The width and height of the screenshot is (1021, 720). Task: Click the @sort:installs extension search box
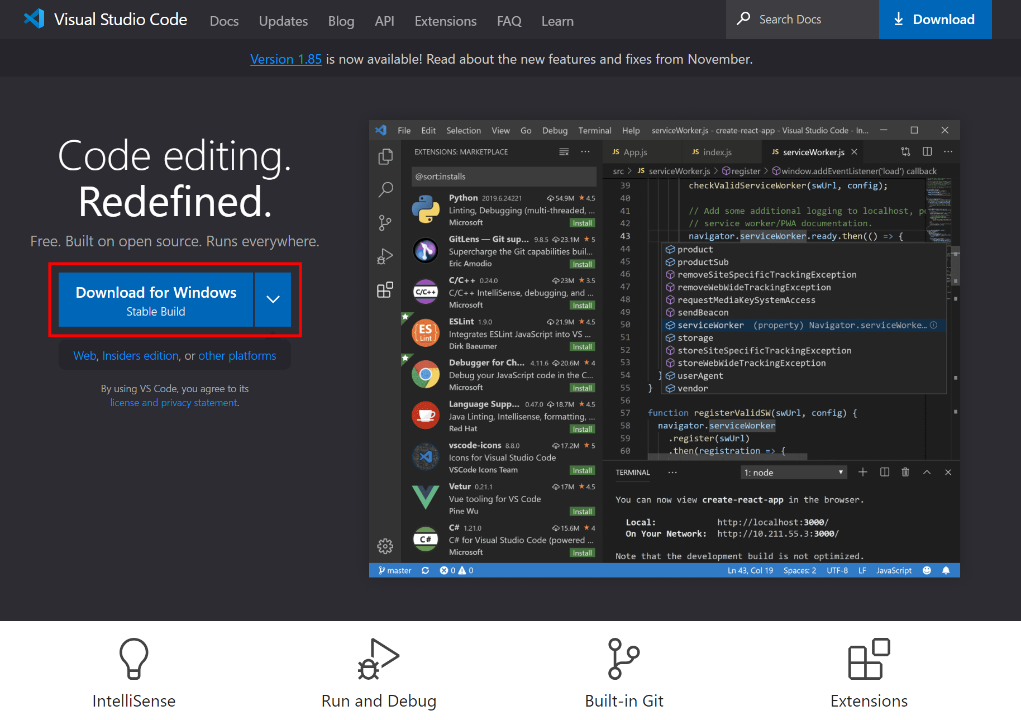504,177
